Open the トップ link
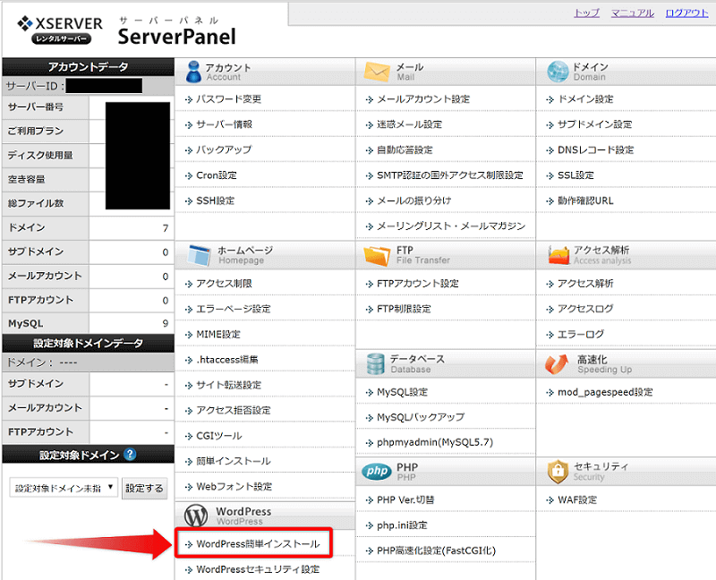Viewport: 716px width, 580px height. pyautogui.click(x=586, y=13)
